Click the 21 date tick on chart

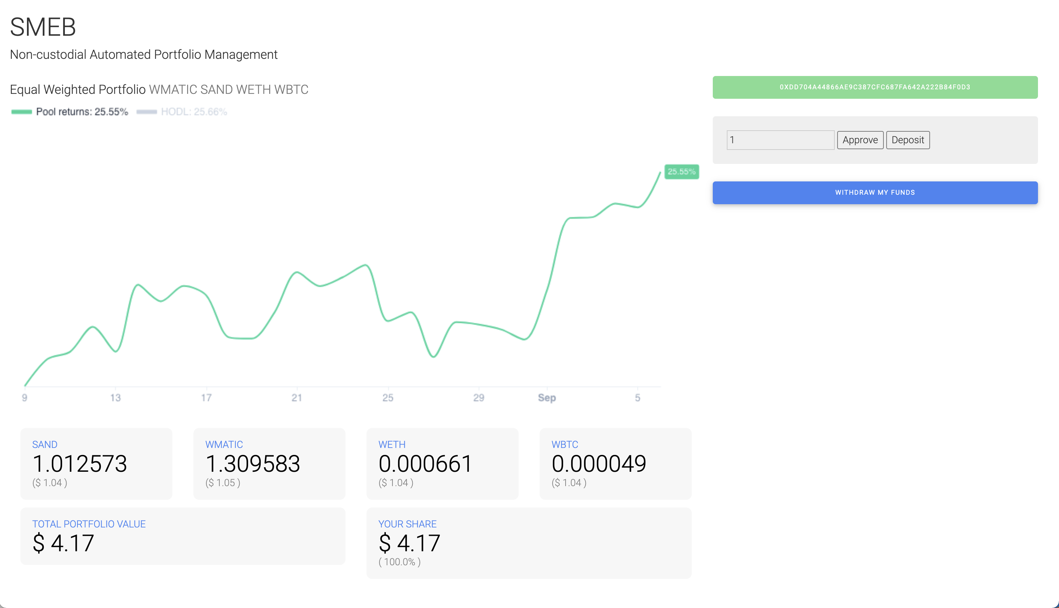296,398
